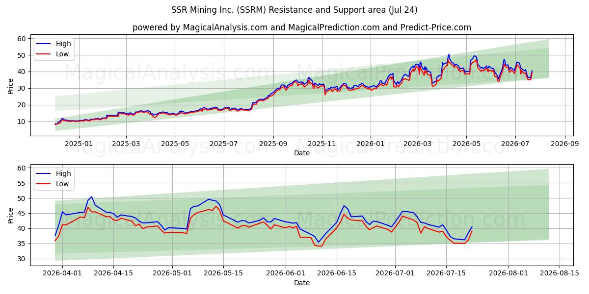
Task: Click the '2026-04-01' x-axis label on lower chart
Action: coord(62,274)
